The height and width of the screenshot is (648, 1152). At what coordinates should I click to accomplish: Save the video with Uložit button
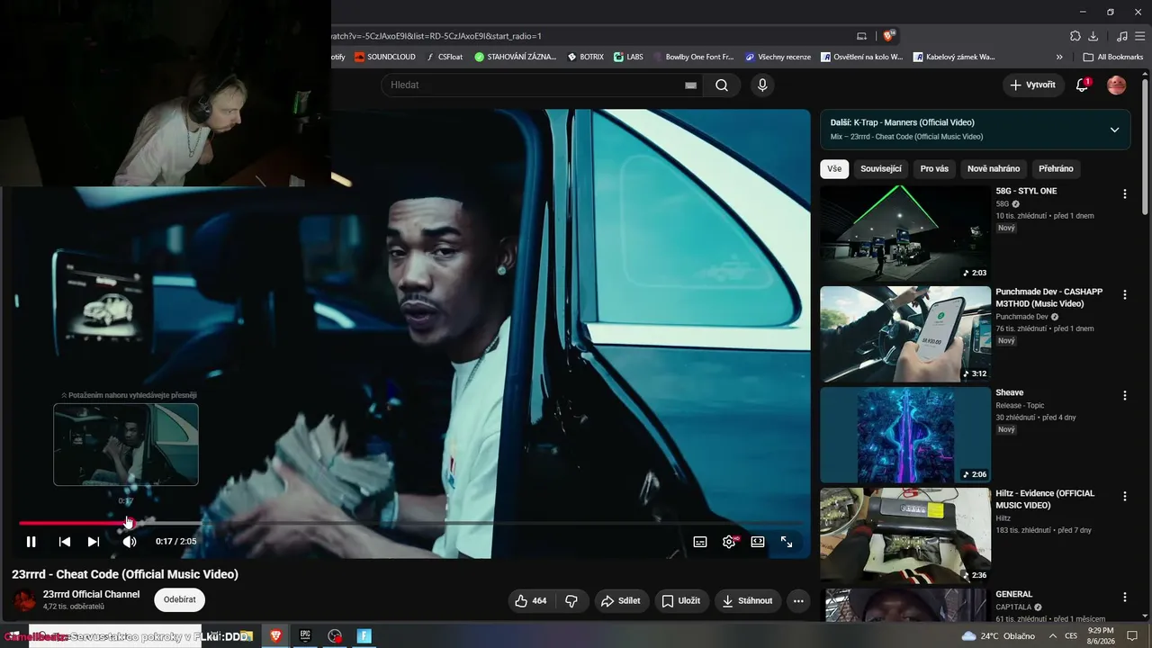pyautogui.click(x=681, y=600)
